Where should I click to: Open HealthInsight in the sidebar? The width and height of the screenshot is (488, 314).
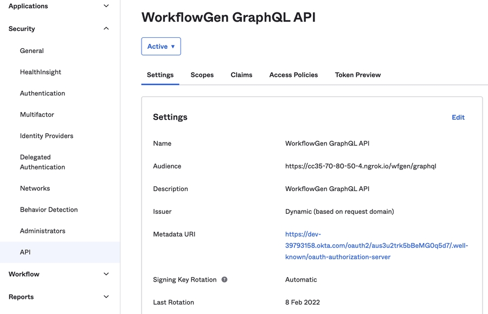[x=41, y=72]
